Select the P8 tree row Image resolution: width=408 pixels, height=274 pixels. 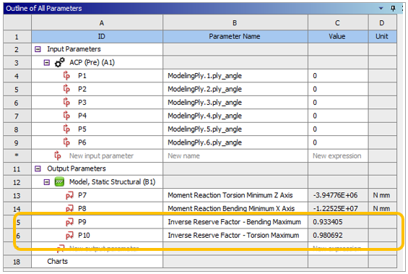point(97,209)
